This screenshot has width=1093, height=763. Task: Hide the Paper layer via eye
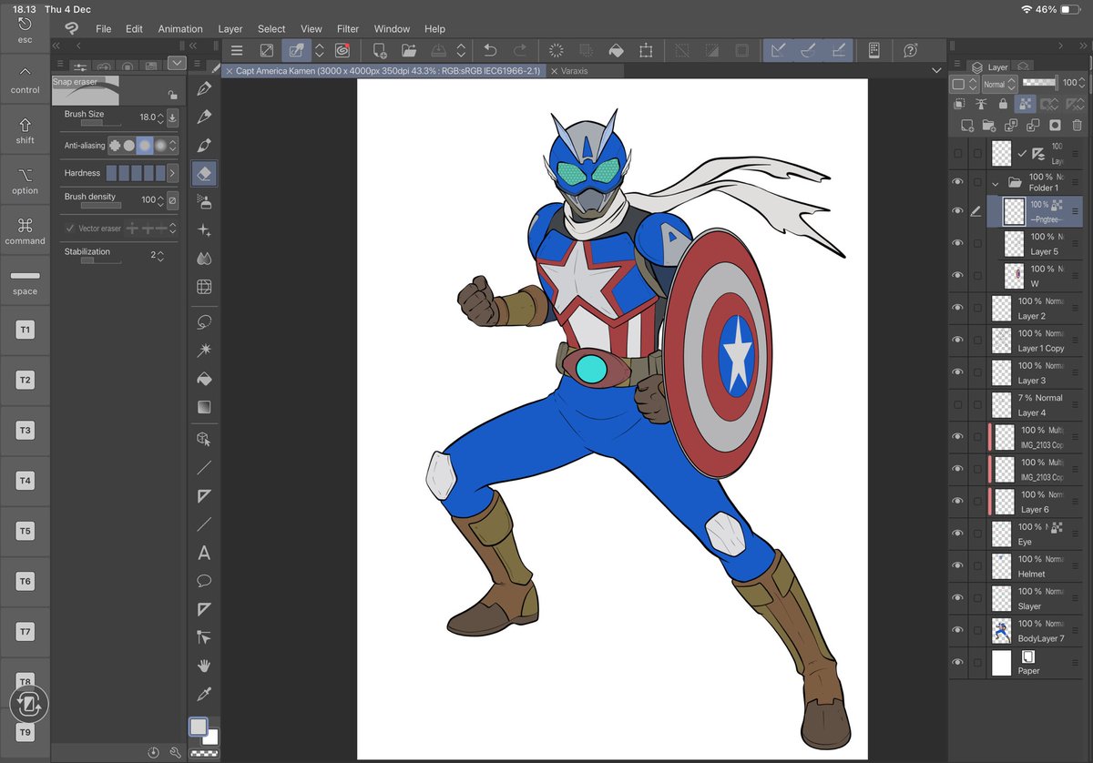(x=957, y=663)
